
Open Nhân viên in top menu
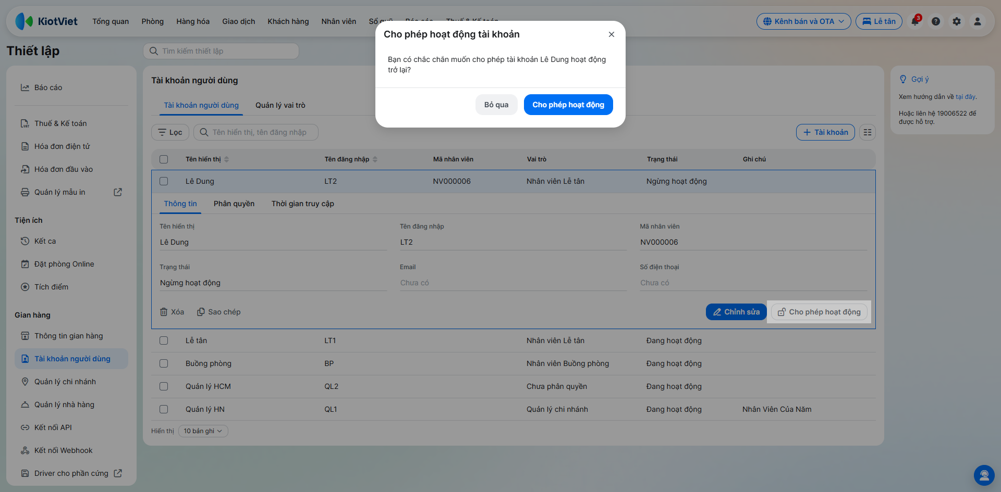pos(339,21)
